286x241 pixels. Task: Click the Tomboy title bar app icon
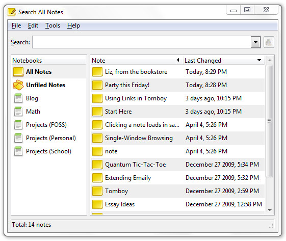12,12
